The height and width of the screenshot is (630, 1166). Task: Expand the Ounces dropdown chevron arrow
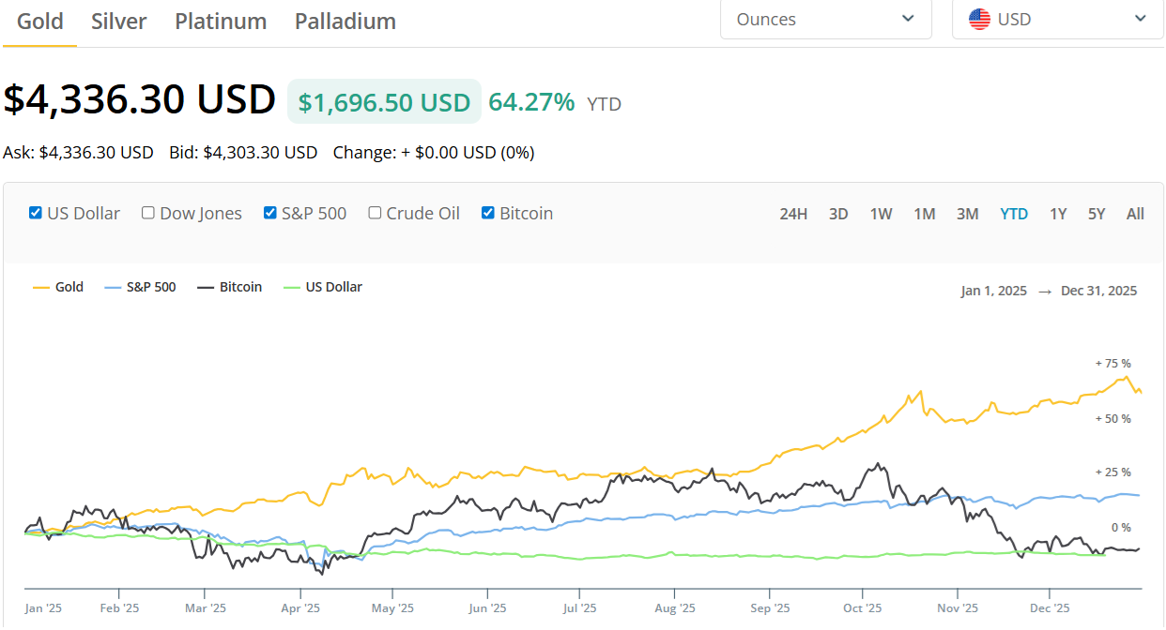tap(908, 19)
